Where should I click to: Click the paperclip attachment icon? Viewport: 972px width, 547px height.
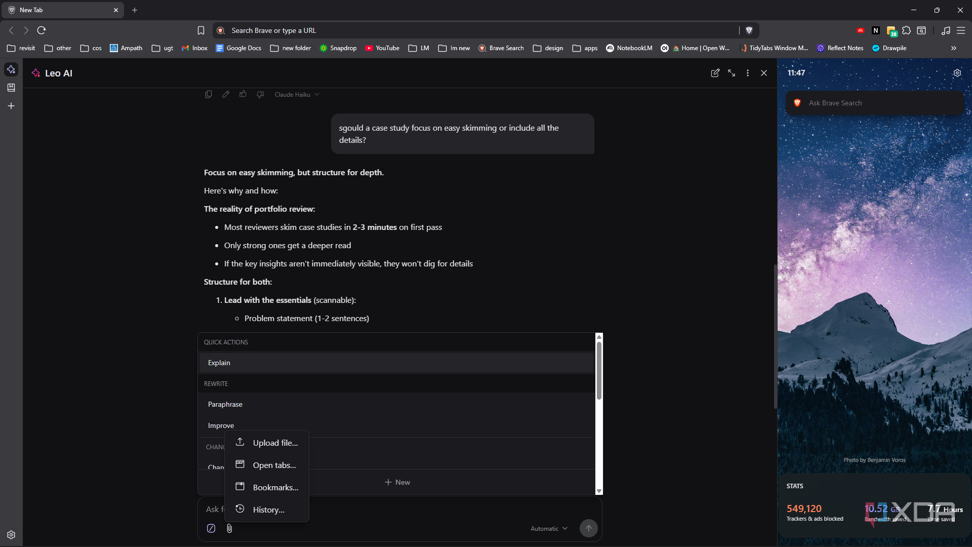tap(229, 528)
